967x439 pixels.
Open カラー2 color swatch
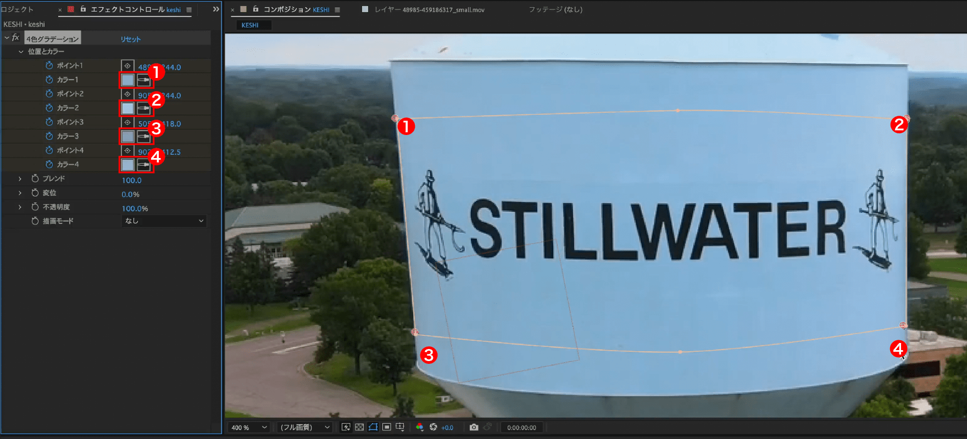tap(127, 109)
